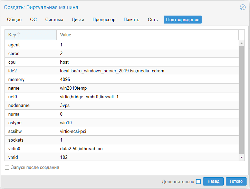
Task: Close the Create Virtual Machine dialog
Action: [x=242, y=7]
